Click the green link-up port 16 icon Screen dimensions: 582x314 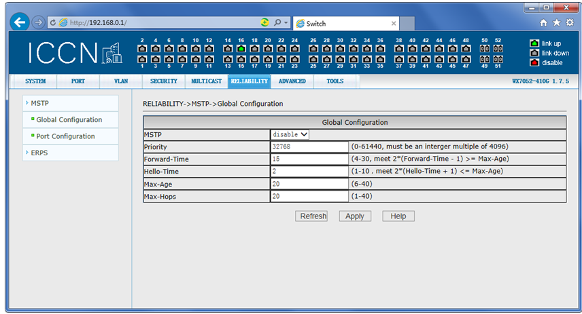241,49
